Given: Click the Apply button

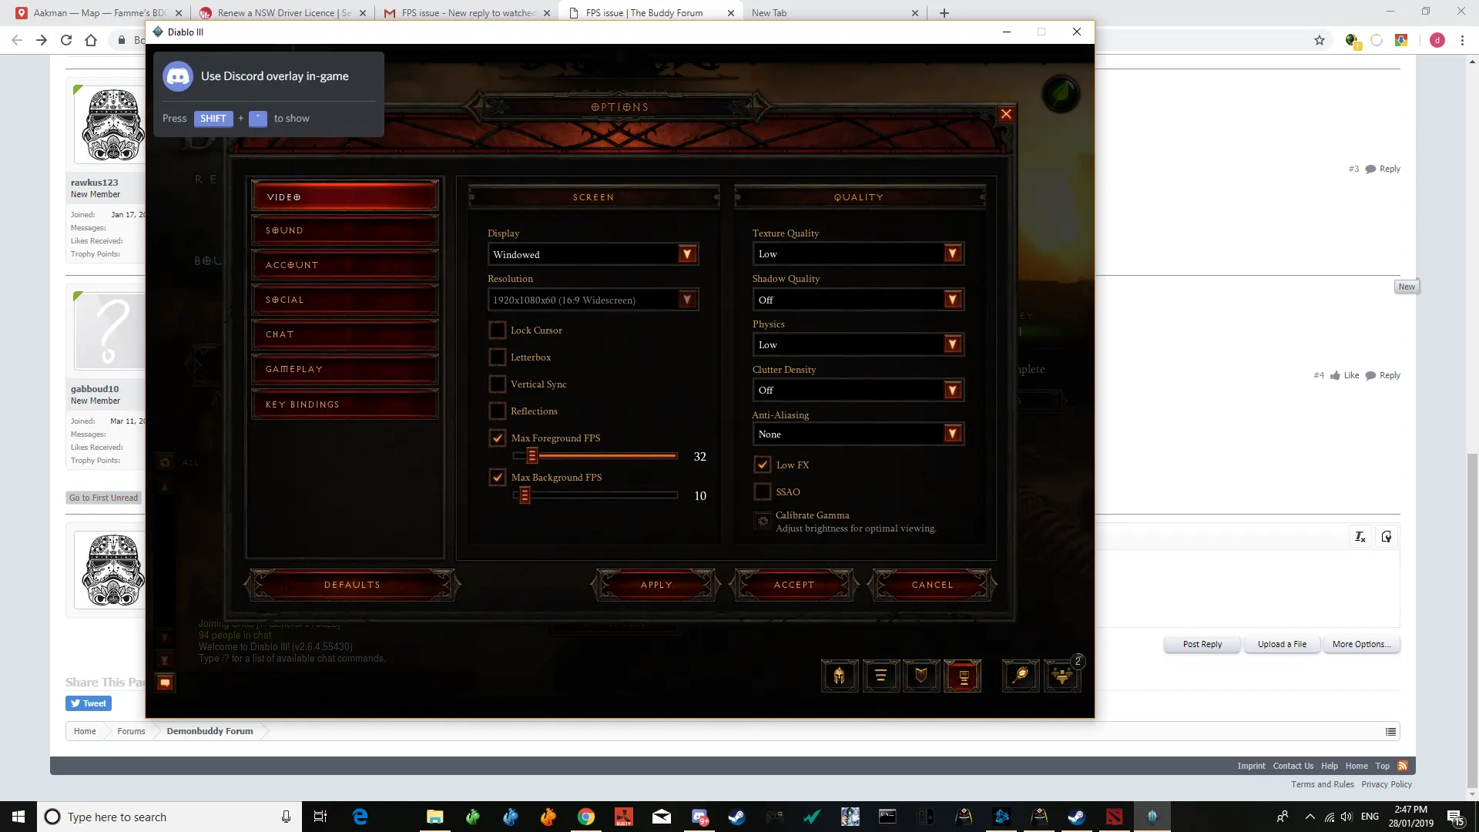Looking at the screenshot, I should click(x=656, y=585).
